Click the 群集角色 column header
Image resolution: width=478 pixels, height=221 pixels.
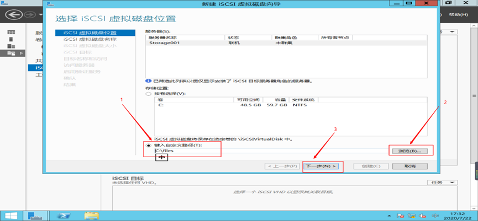(295, 37)
